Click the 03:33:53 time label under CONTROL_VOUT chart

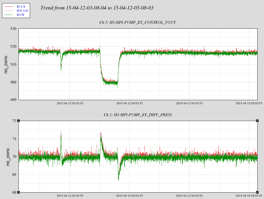coord(70,103)
